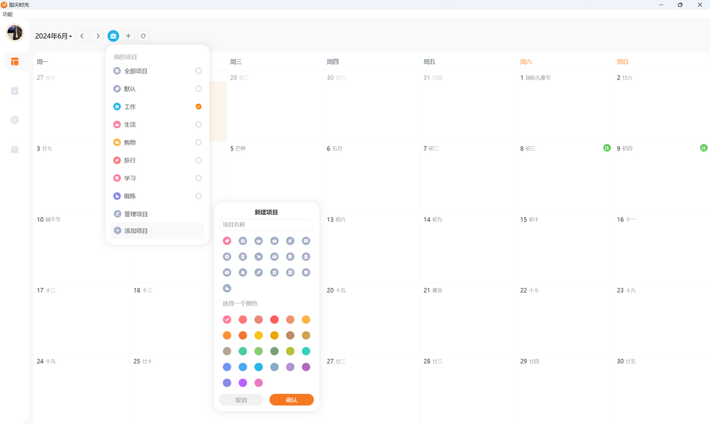The image size is (710, 424).
Task: Select the gift box project icon
Action: click(x=274, y=273)
